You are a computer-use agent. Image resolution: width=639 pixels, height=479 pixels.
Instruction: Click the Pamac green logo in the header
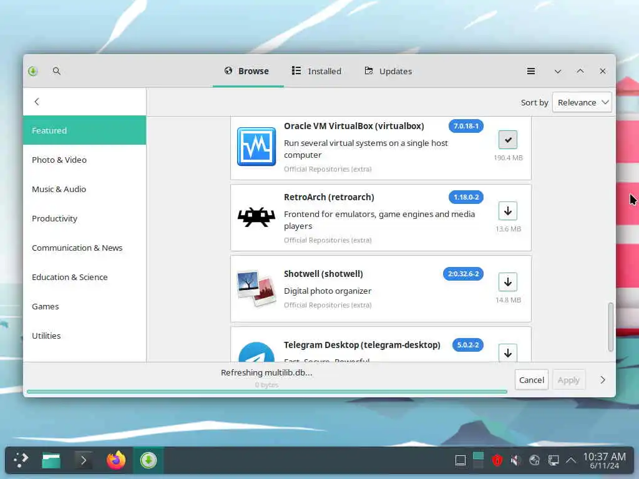[33, 71]
